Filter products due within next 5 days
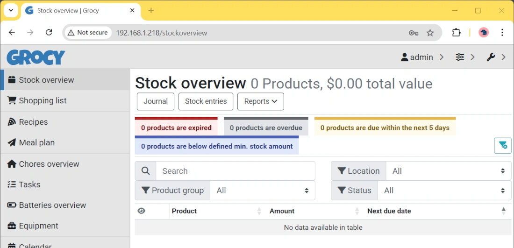 (x=385, y=127)
